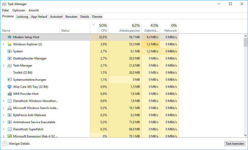The image size is (248, 150).
Task: Collapse view using Weniger Details arrow
Action: 5,144
